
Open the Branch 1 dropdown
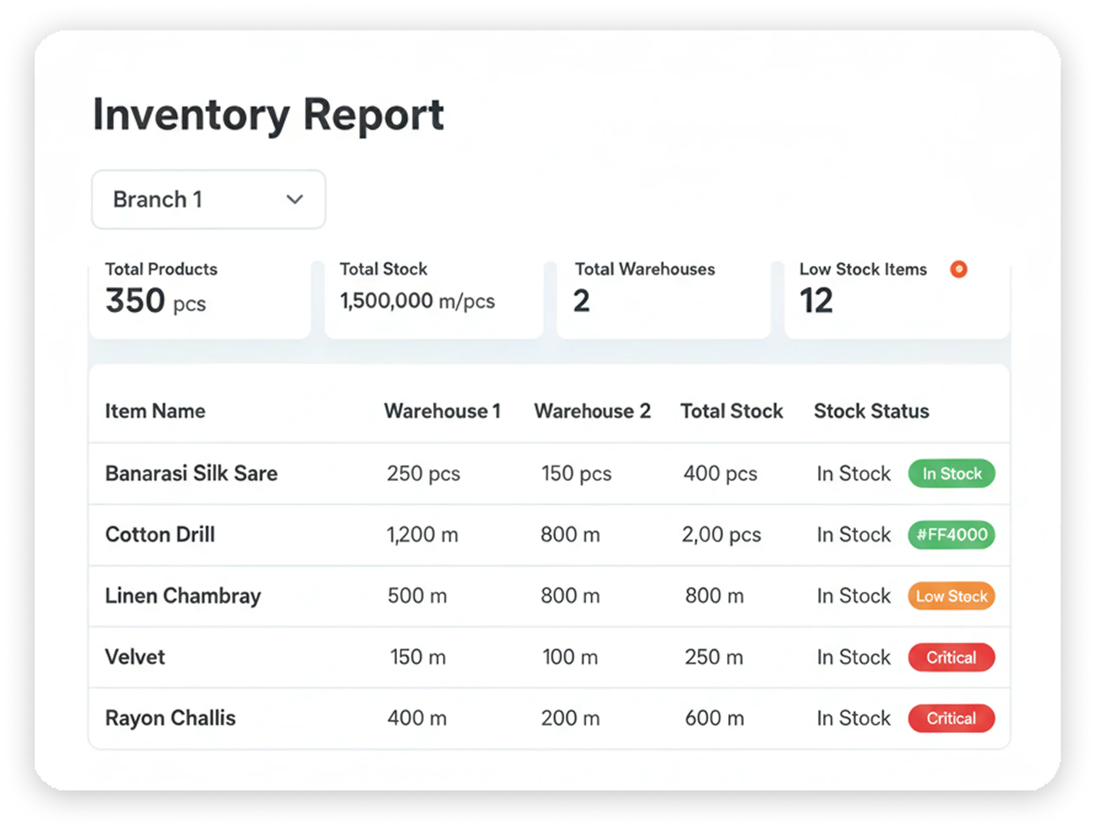tap(209, 200)
